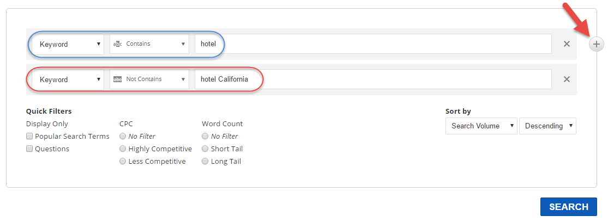This screenshot has width=614, height=222.
Task: Click the text field containing 'hotel'
Action: (x=373, y=44)
